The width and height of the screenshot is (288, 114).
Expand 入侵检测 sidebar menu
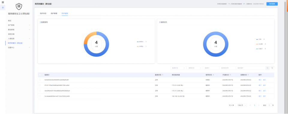point(19,38)
